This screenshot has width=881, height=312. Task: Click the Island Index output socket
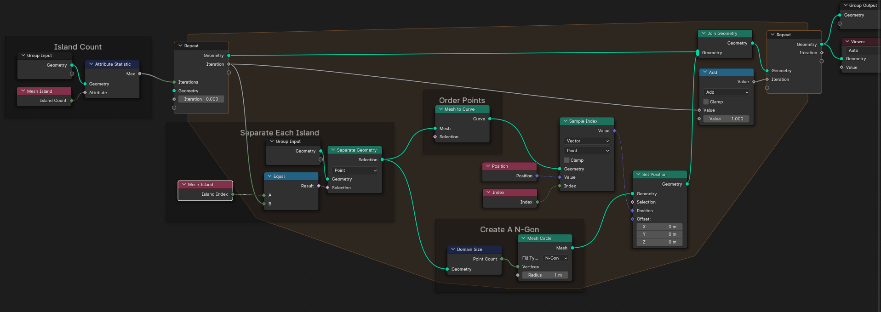pos(233,194)
